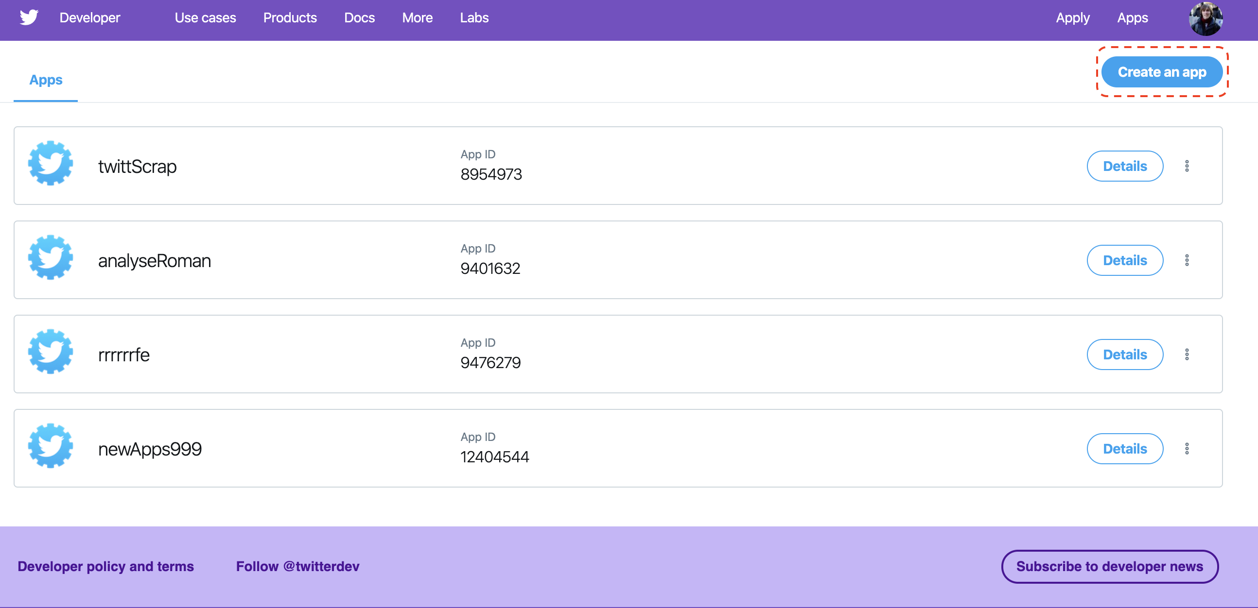1258x608 pixels.
Task: Go to Labs in the navigation
Action: coord(474,18)
